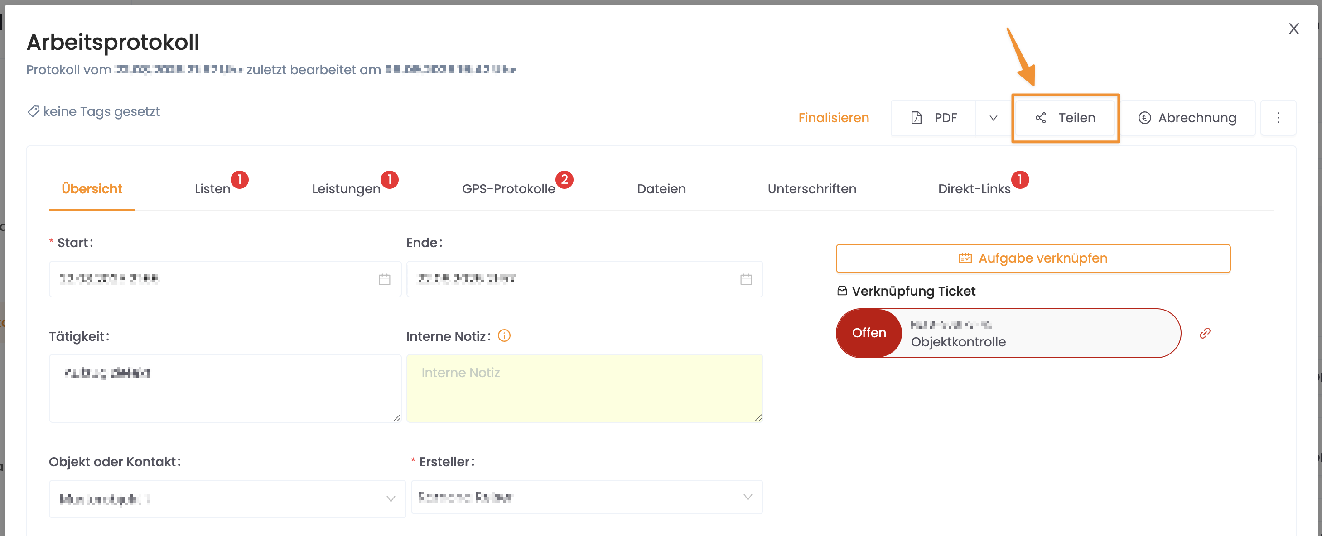Open the PDF export button

[x=934, y=118]
